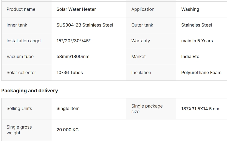Click the 'Single package size' label cell
Viewport: 227px width, 149px height.
pyautogui.click(x=151, y=109)
